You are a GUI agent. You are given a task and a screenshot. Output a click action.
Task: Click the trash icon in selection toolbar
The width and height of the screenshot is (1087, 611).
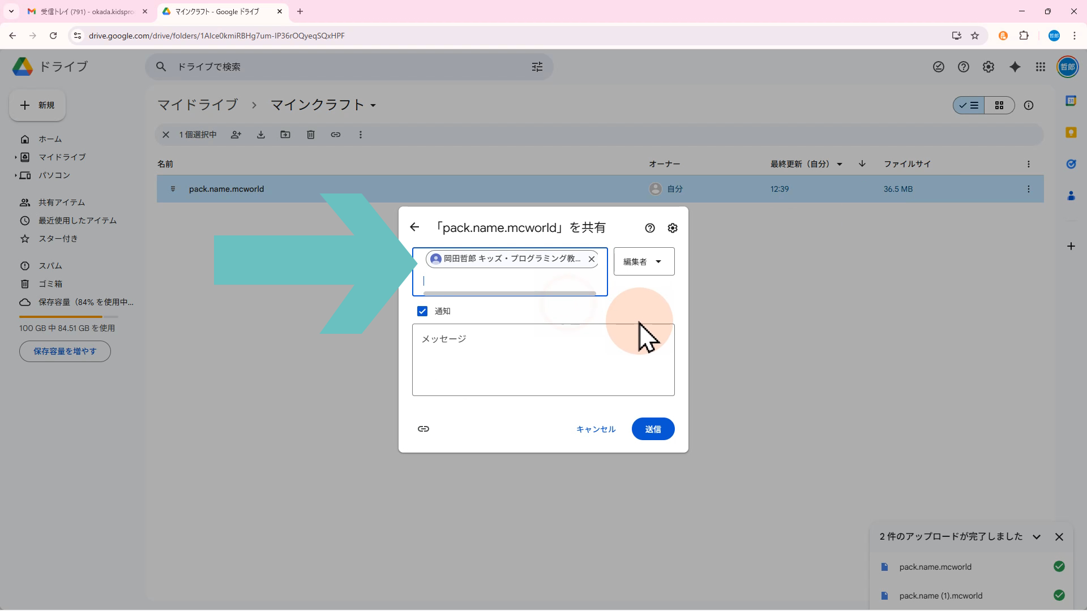(311, 135)
